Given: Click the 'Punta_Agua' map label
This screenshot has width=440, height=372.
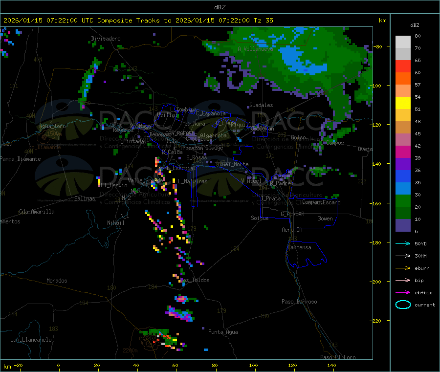Looking at the screenshot, I should 223,332.
